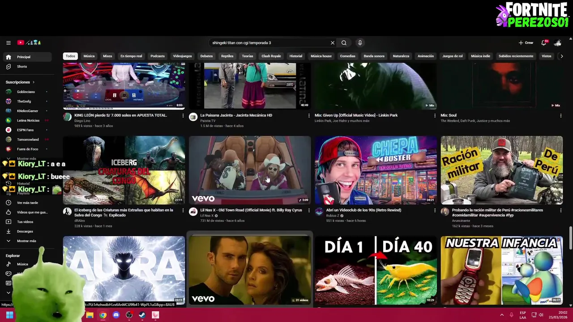This screenshot has height=322, width=573.
Task: Open the Día 1 Día 40 thumbnail
Action: [376, 271]
